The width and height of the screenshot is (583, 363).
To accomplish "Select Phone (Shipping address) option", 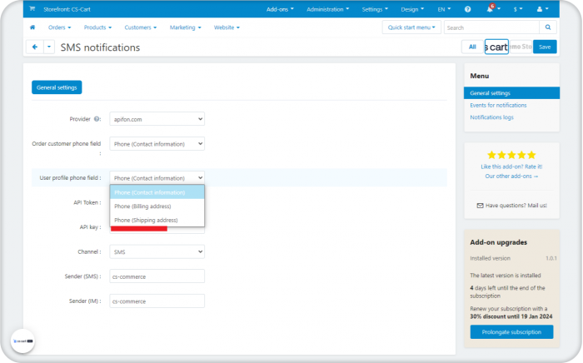I will tap(157, 220).
